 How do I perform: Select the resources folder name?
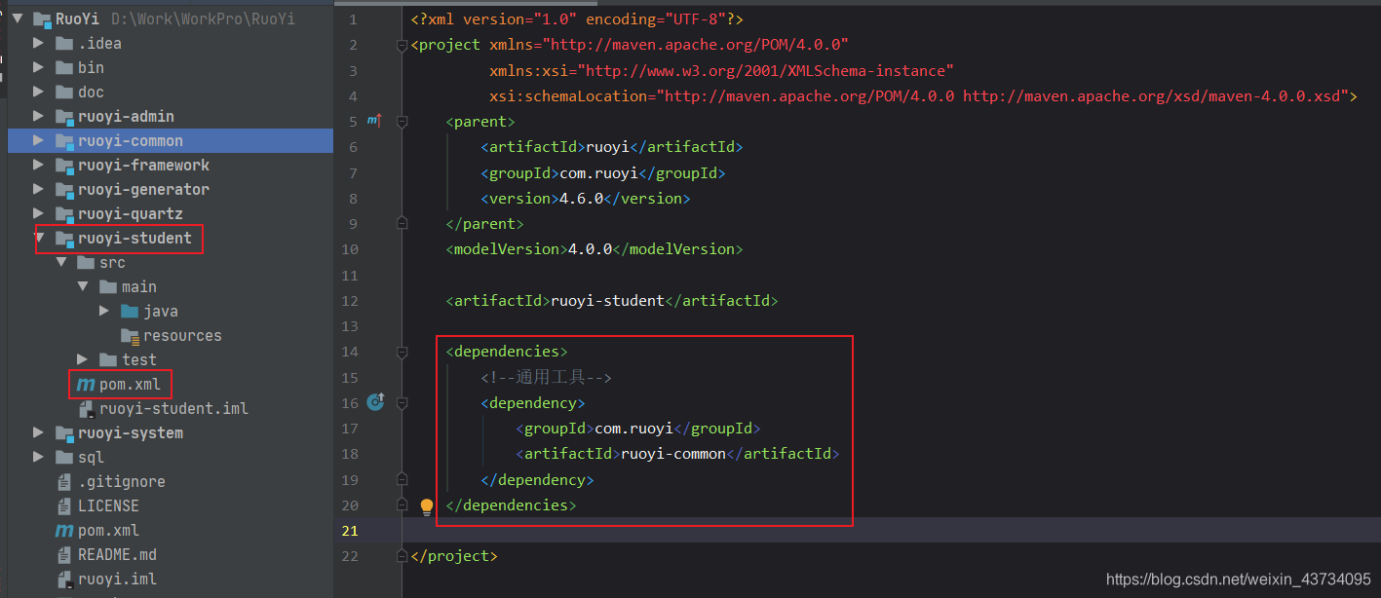coord(182,335)
